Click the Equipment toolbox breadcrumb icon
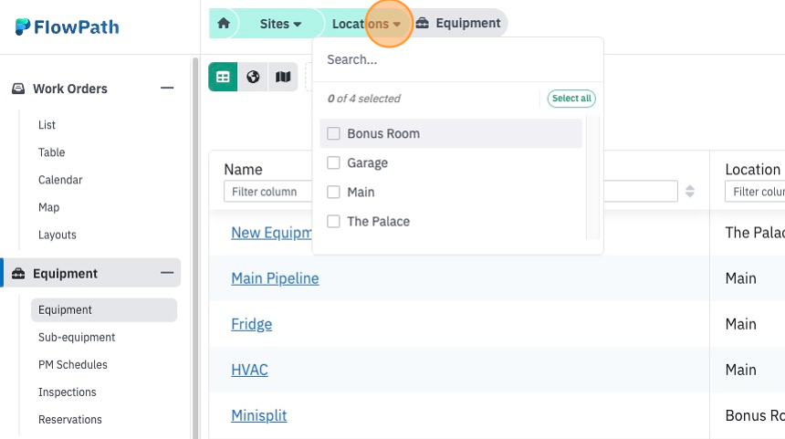The height and width of the screenshot is (439, 785). click(x=422, y=23)
